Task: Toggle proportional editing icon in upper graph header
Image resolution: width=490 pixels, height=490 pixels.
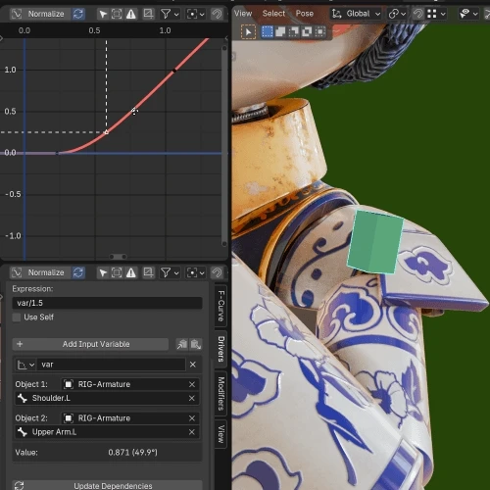Action: point(217,14)
